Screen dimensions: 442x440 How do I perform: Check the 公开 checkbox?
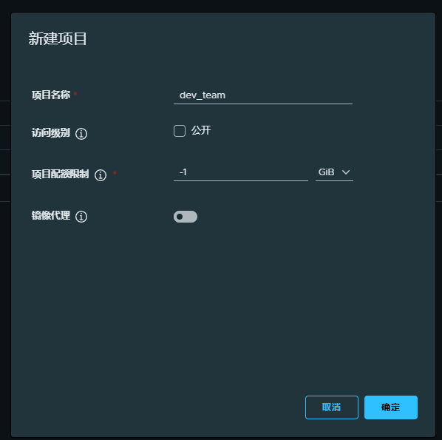(x=180, y=131)
